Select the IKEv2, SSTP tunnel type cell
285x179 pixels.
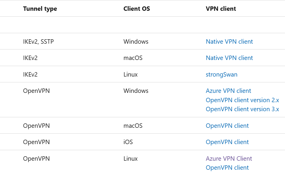click(x=38, y=42)
